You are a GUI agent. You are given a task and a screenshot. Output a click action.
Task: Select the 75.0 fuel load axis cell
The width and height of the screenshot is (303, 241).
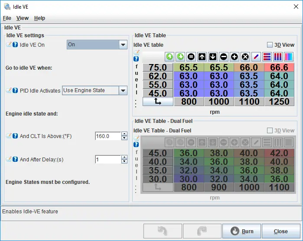(x=158, y=67)
